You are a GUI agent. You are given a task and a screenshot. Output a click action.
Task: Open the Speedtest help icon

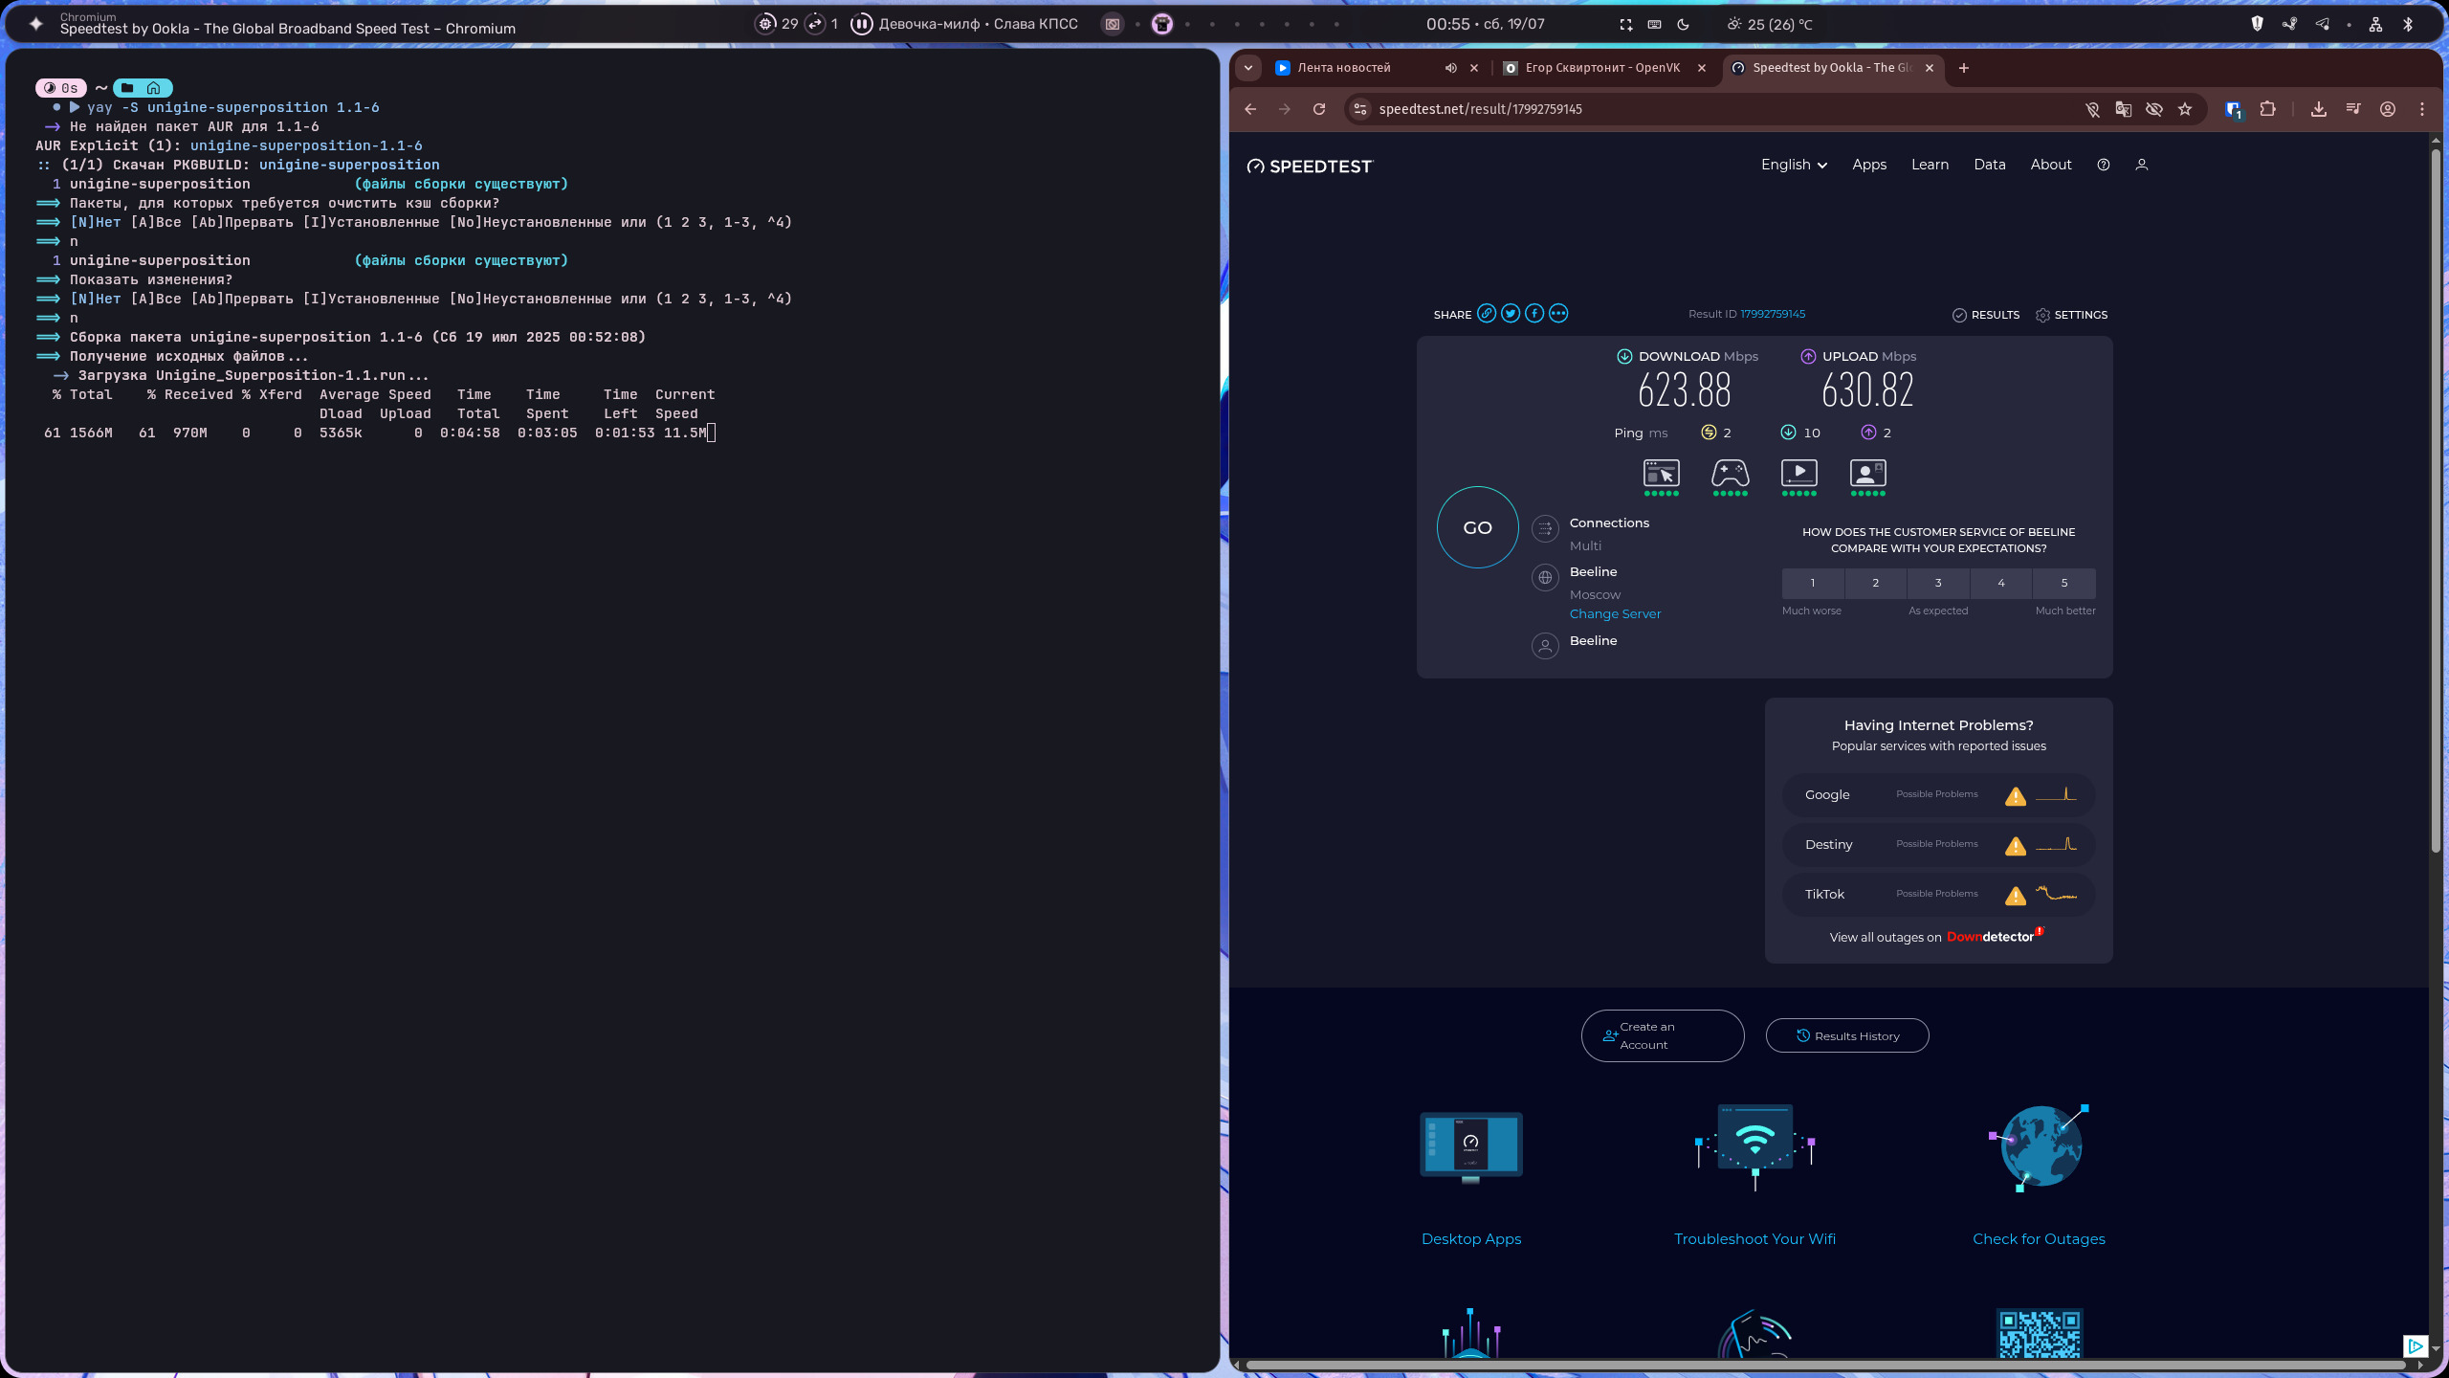click(x=2103, y=165)
